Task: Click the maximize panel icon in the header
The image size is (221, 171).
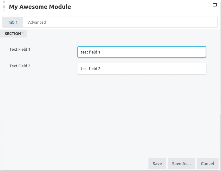Action: [x=215, y=5]
